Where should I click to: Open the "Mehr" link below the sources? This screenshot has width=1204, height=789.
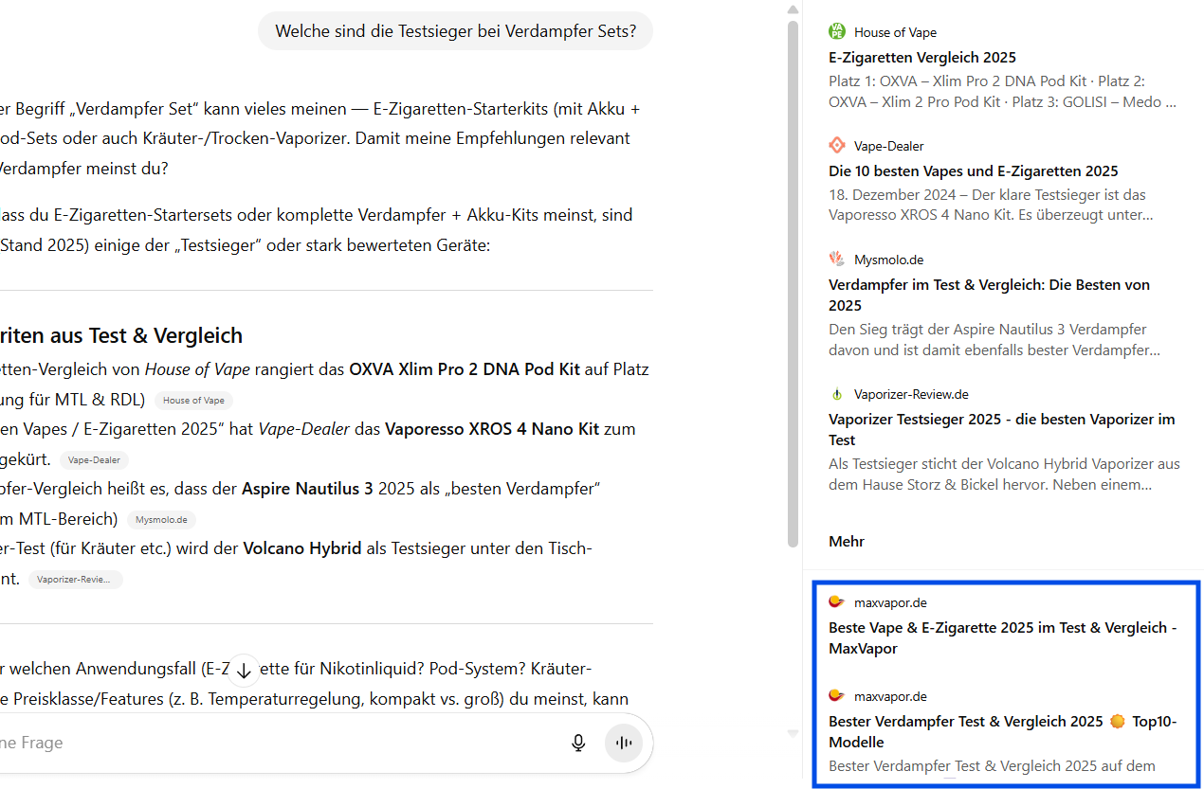click(x=846, y=541)
